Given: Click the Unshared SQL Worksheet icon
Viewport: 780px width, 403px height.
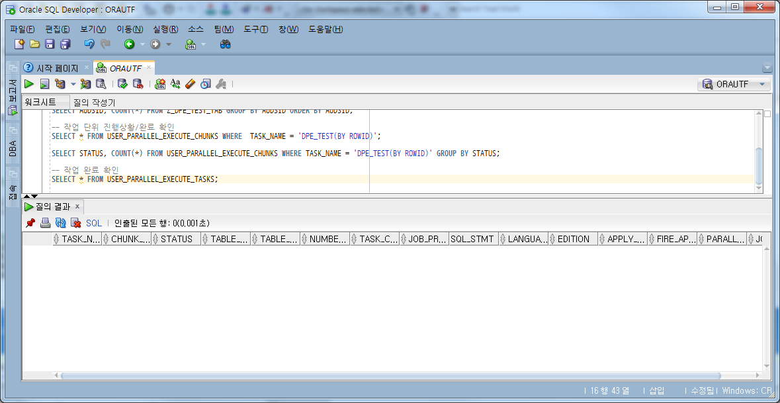Looking at the screenshot, I should pyautogui.click(x=160, y=84).
